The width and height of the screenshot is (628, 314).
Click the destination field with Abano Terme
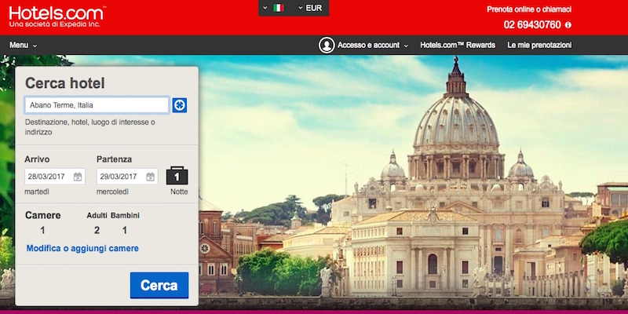pyautogui.click(x=97, y=105)
